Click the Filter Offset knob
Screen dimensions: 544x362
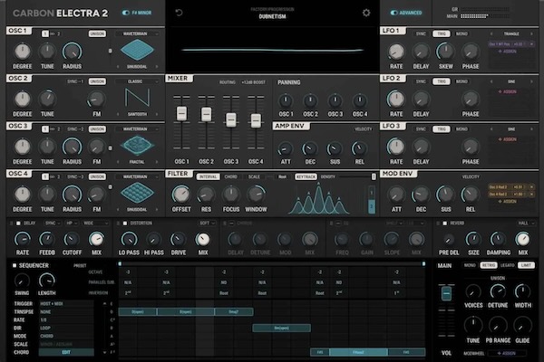[181, 195]
